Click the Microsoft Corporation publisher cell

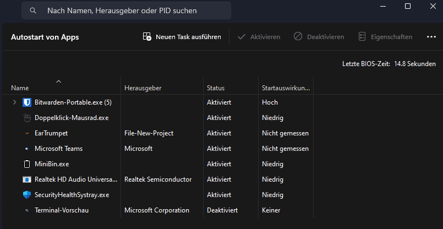click(x=157, y=210)
